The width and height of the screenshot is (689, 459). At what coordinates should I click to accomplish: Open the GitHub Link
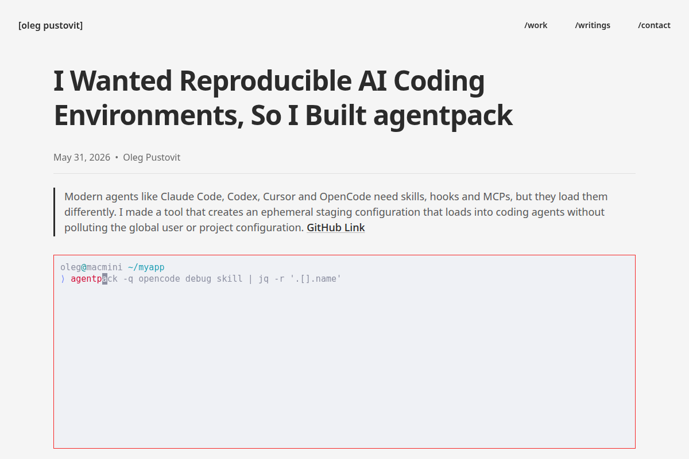tap(336, 227)
